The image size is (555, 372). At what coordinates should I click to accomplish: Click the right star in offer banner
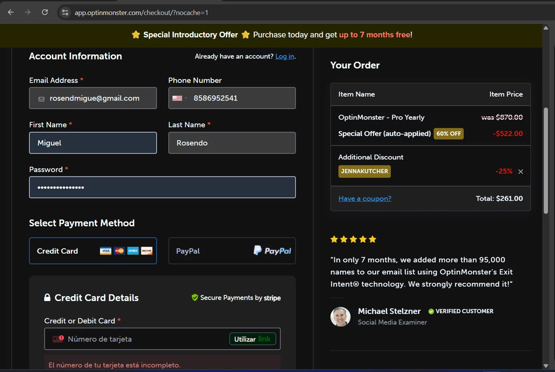coord(245,35)
